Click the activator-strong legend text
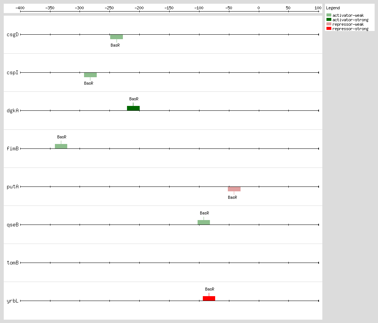378x323 pixels. click(350, 20)
